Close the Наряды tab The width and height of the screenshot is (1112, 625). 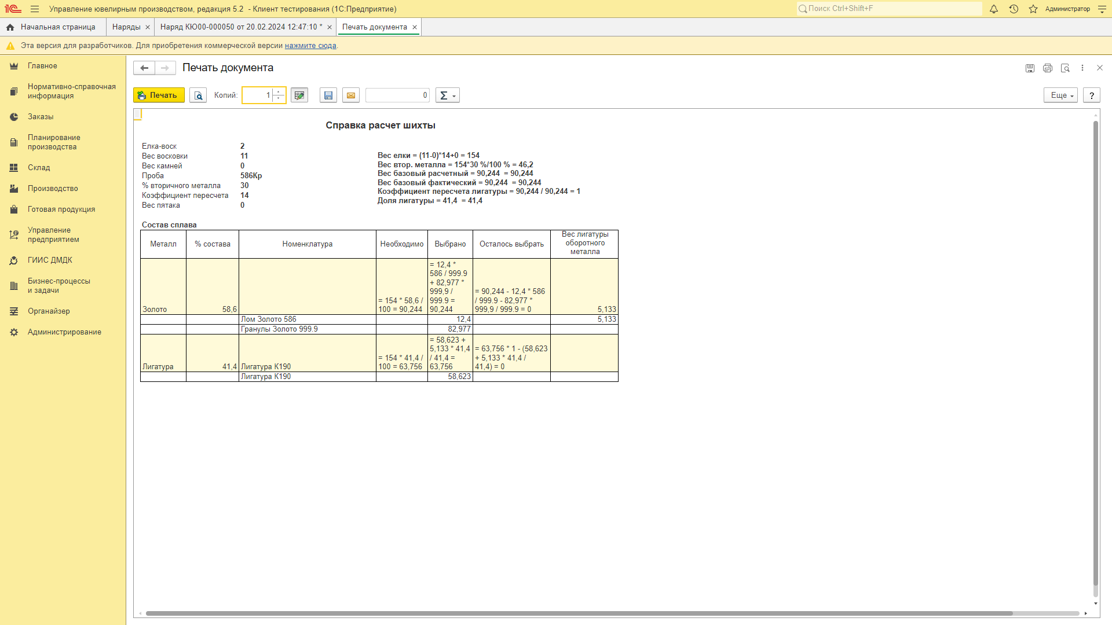coord(148,27)
